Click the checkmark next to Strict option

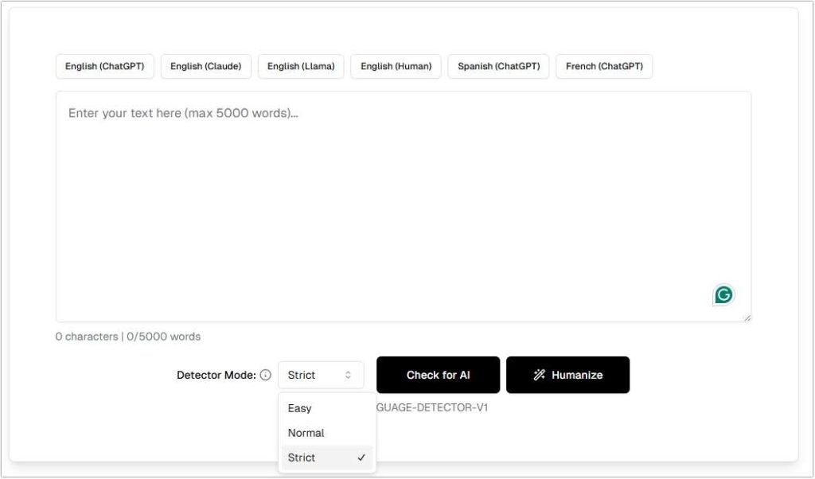(361, 458)
